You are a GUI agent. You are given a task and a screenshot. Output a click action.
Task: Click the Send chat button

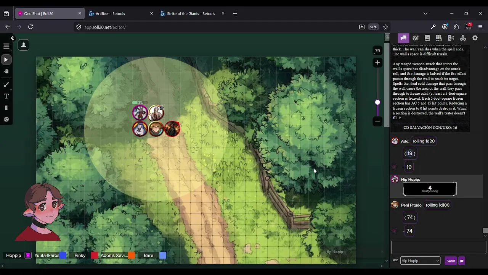[x=451, y=261]
